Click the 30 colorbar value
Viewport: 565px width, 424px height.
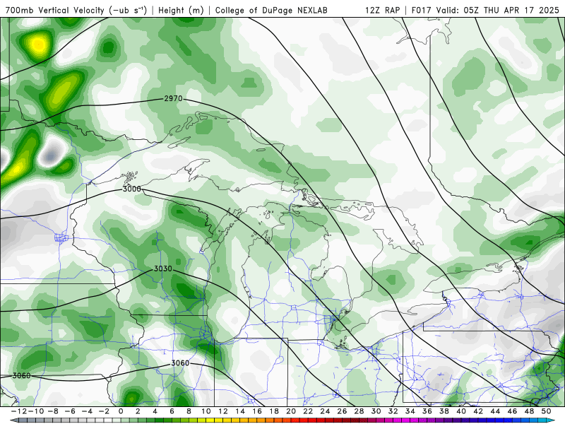pos(376,411)
